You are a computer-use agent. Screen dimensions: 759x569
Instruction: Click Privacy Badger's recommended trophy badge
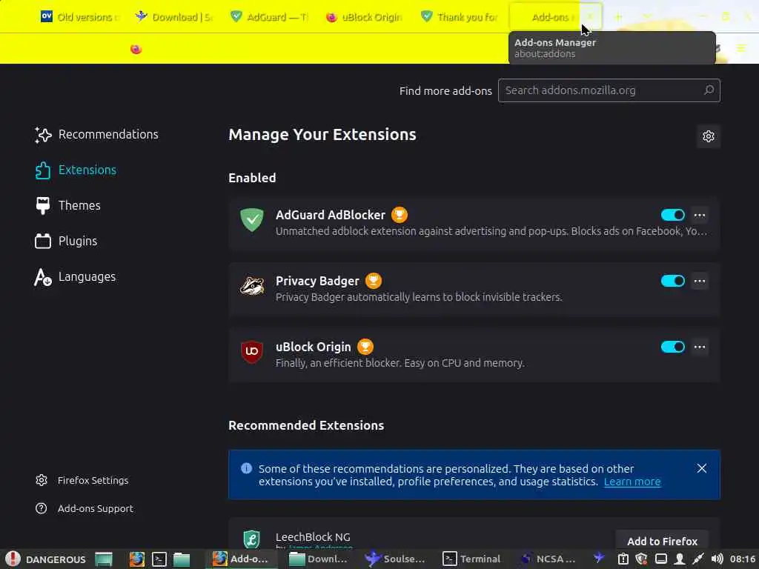(x=374, y=281)
